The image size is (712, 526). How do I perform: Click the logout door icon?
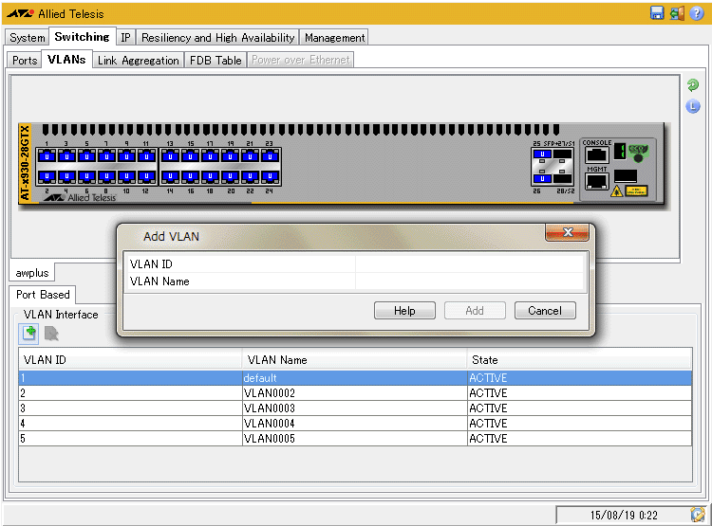(677, 13)
